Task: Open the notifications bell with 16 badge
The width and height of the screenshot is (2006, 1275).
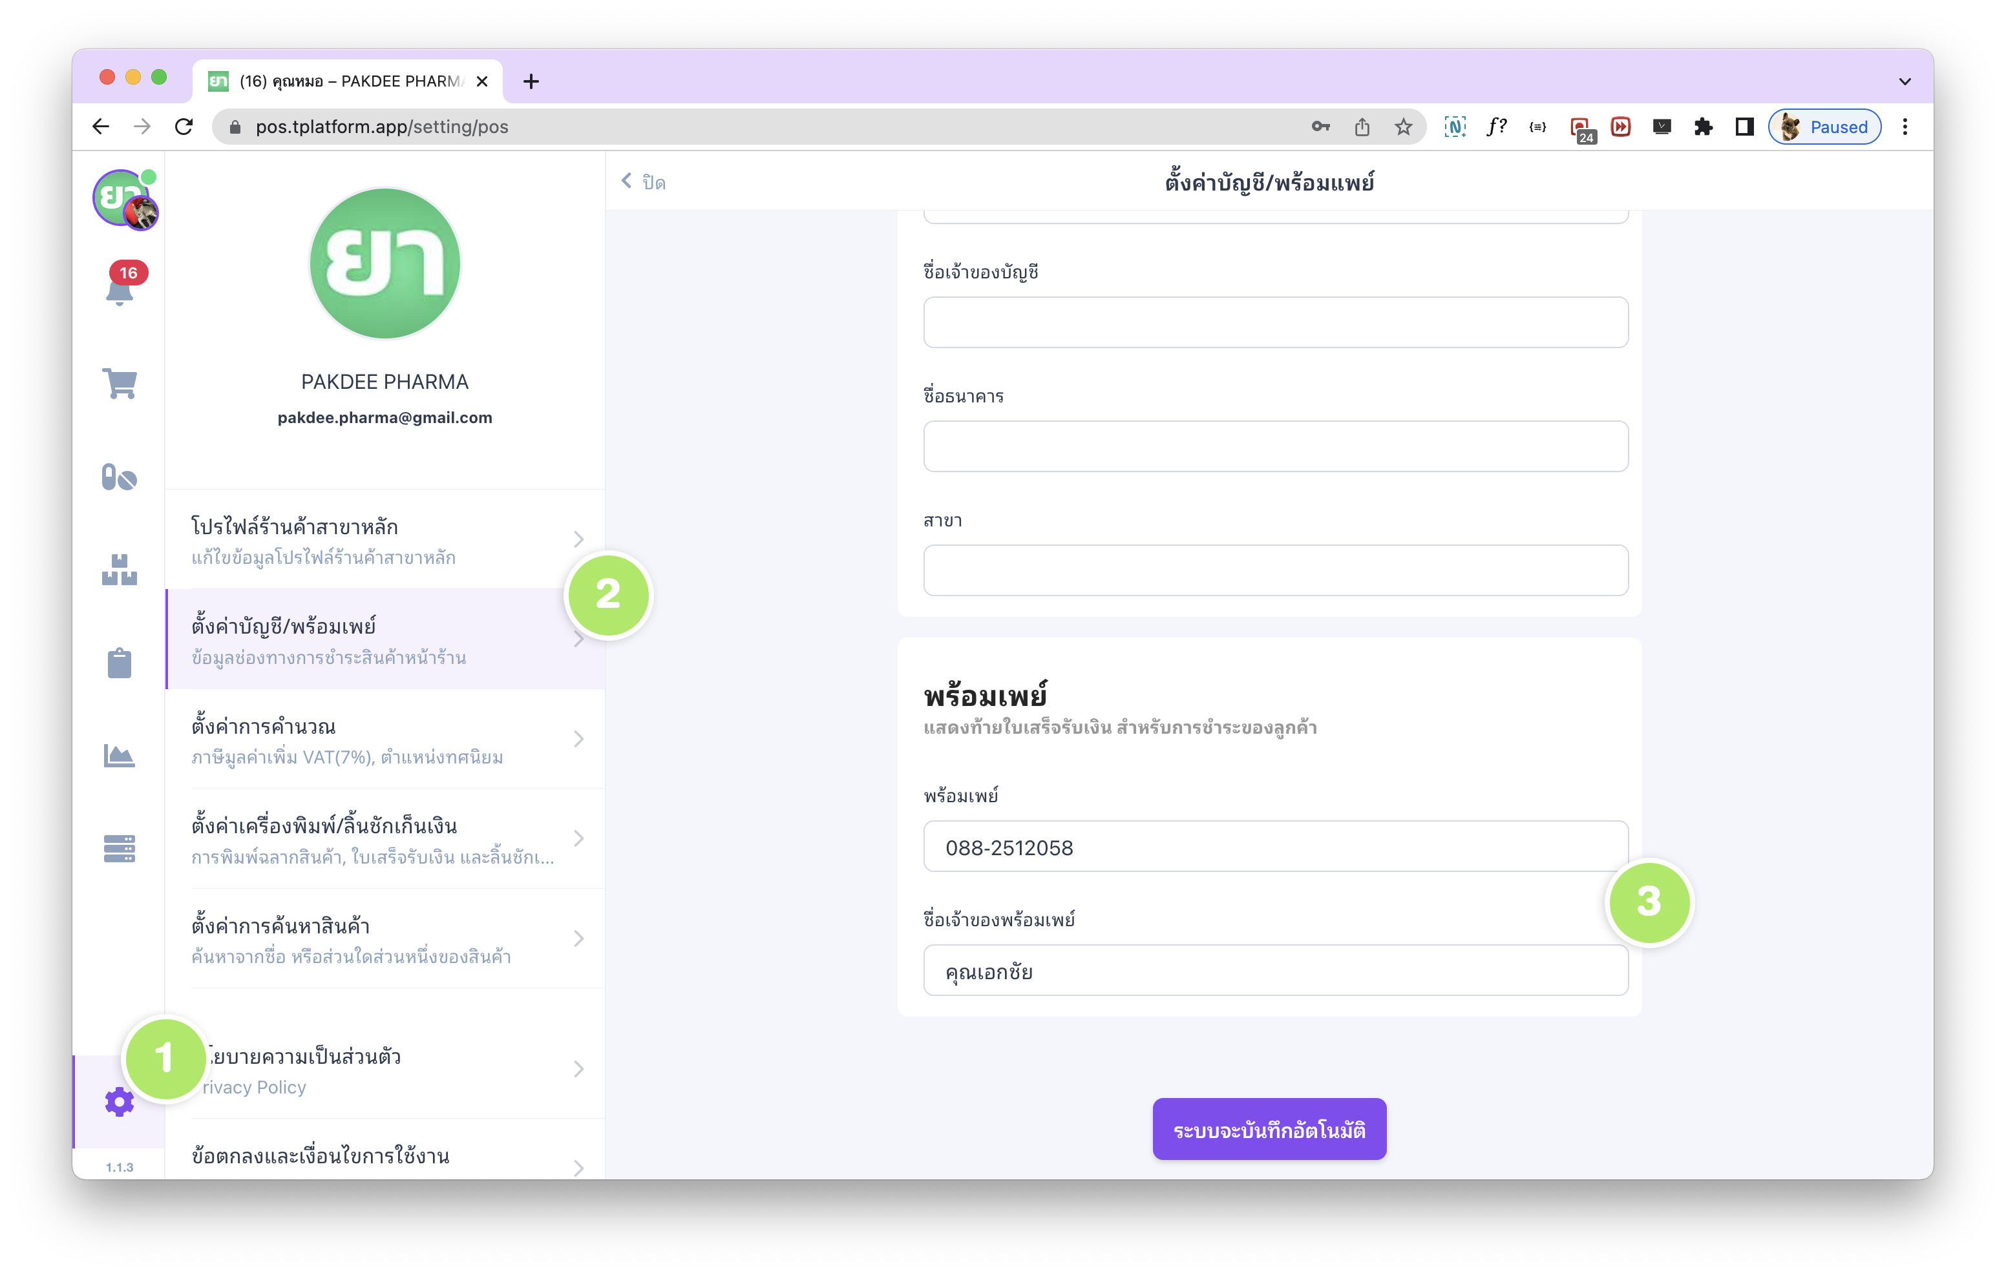Action: [121, 285]
